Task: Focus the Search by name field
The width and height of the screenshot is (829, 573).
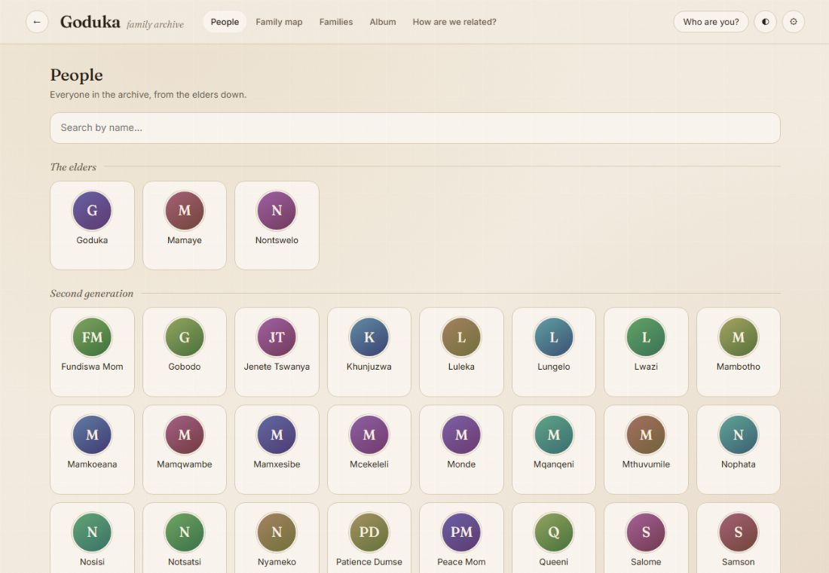Action: pyautogui.click(x=415, y=128)
